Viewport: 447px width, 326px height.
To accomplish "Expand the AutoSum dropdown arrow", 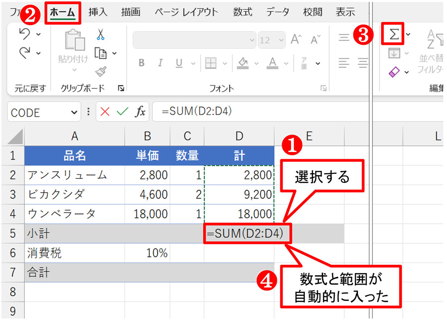I will click(x=408, y=34).
